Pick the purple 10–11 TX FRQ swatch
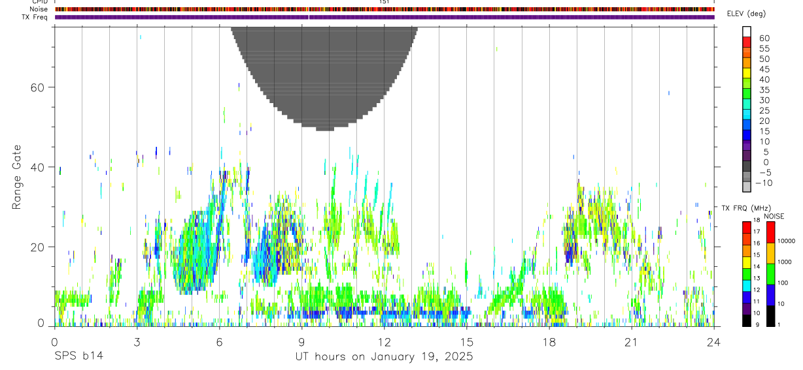 (x=747, y=309)
